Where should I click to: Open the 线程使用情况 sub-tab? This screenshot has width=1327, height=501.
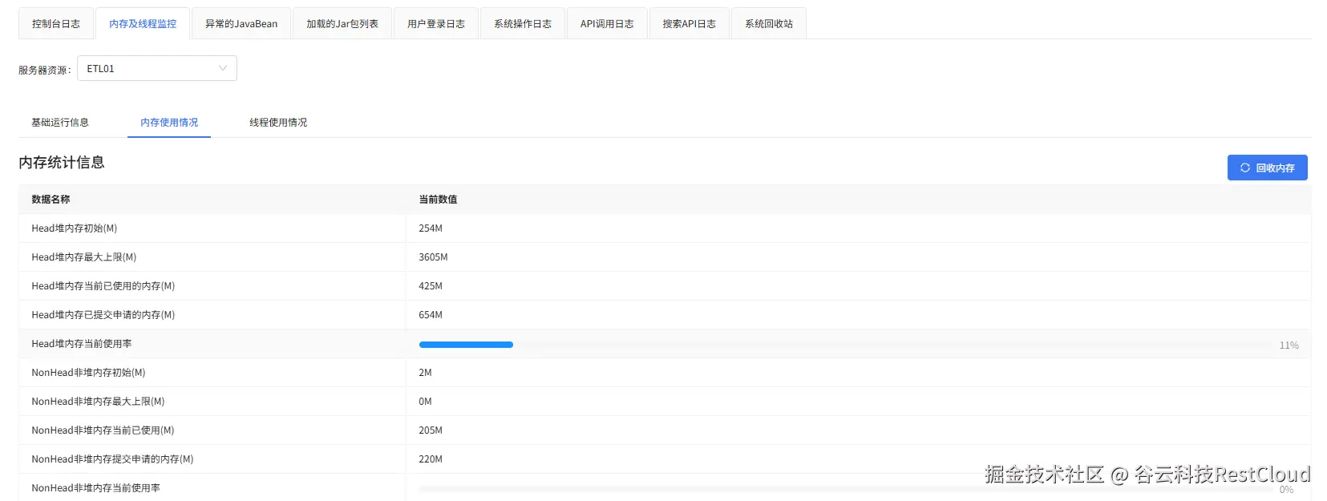tap(278, 122)
